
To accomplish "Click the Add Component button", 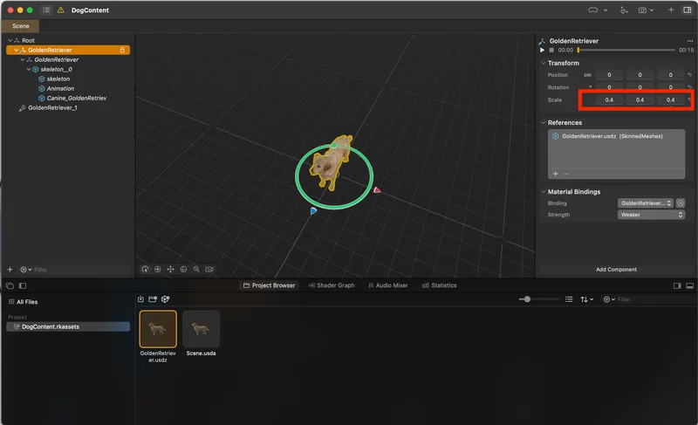I will coord(616,270).
